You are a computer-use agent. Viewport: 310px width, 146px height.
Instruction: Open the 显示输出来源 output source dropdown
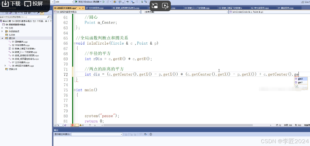click(x=97, y=134)
